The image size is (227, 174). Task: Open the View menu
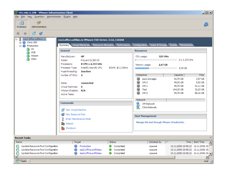coord(30,17)
